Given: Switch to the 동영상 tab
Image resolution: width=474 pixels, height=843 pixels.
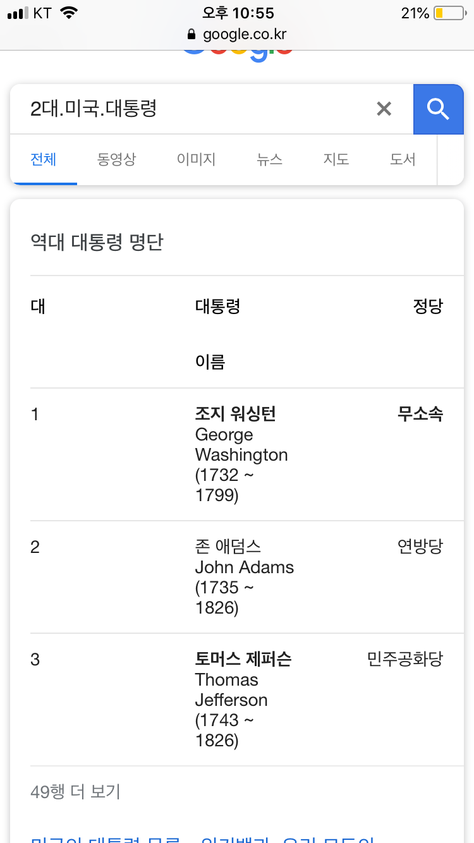Looking at the screenshot, I should point(116,159).
